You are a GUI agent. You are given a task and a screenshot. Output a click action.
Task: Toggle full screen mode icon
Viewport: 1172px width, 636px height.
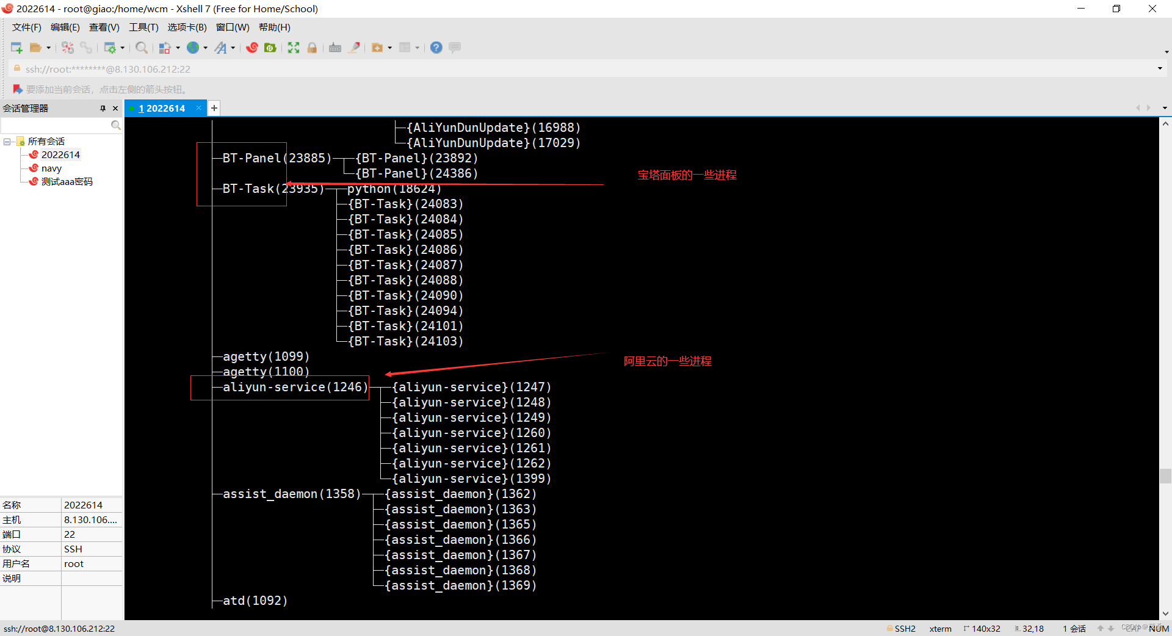294,48
